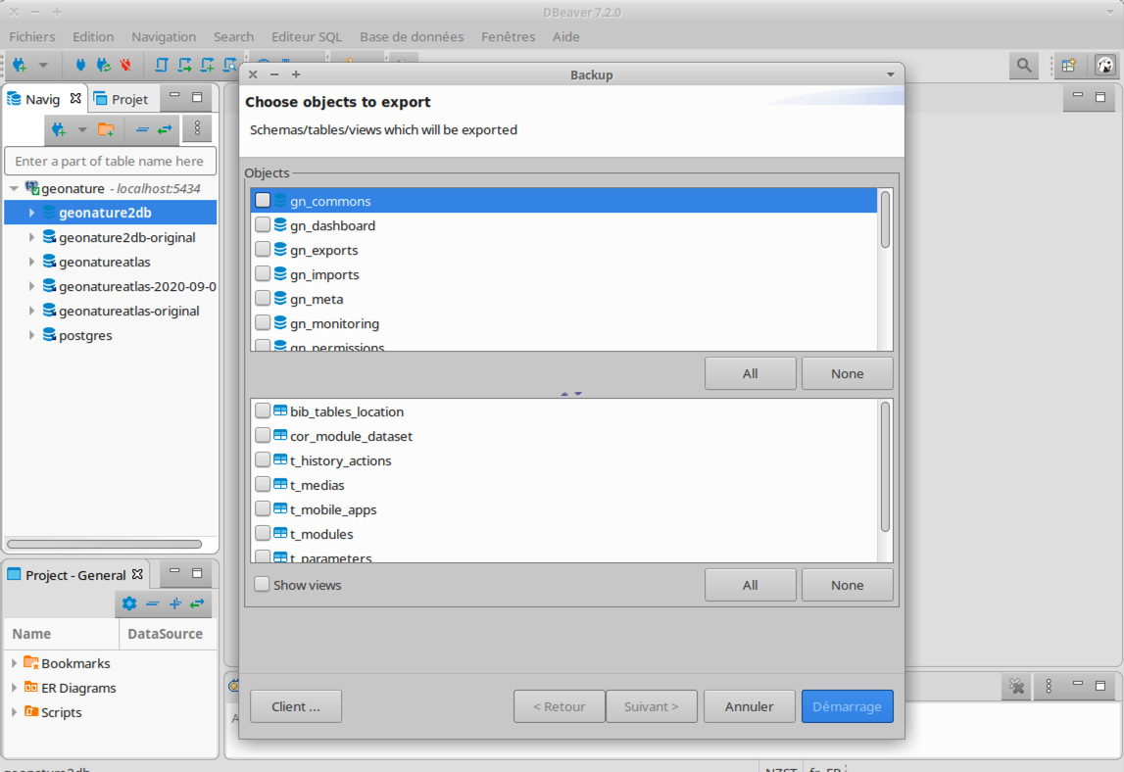Check the gn_meta schema checkbox
The width and height of the screenshot is (1124, 772).
click(263, 298)
